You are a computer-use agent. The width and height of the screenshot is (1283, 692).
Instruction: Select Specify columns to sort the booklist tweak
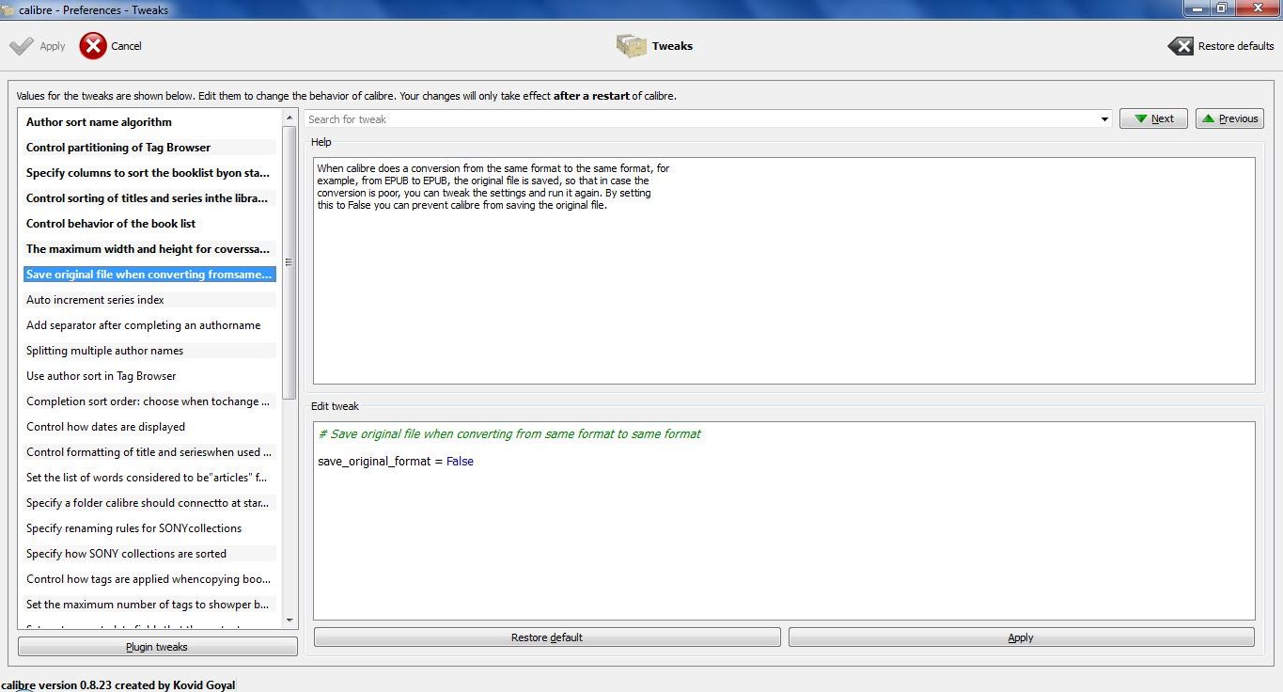pyautogui.click(x=150, y=173)
